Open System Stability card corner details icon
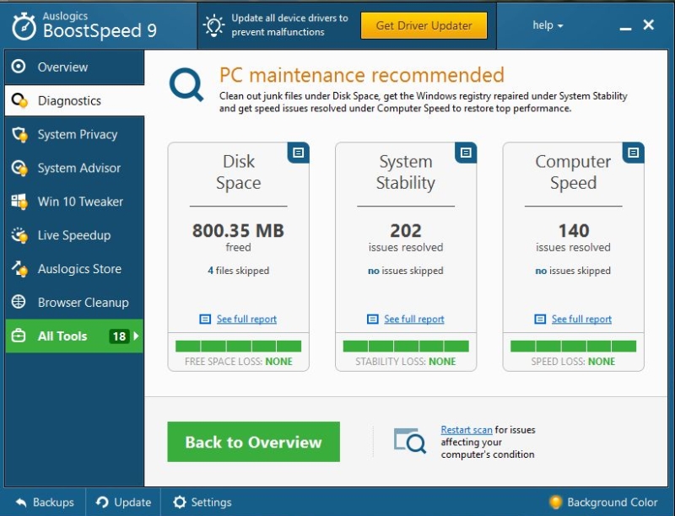Viewport: 675px width, 516px height. coord(466,153)
